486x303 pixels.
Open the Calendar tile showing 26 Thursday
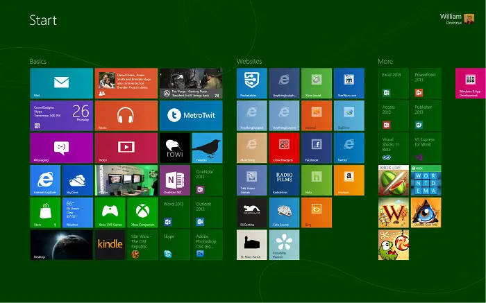(x=61, y=115)
